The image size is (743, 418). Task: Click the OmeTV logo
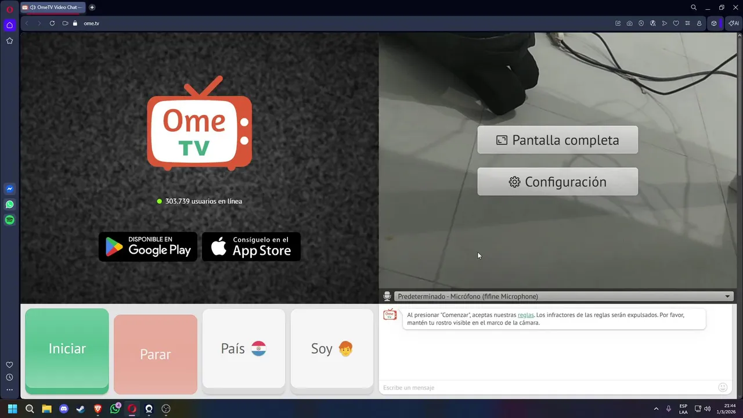coord(199,123)
